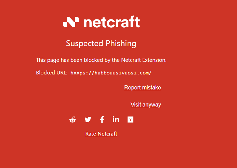The width and height of the screenshot is (237, 168).
Task: Click the word "Phishing" in the heading
Action: pyautogui.click(x=121, y=44)
